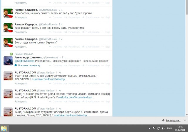Image resolution: width=188 pixels, height=132 pixels.
Task: Open the network tray icon
Action: 159,128
